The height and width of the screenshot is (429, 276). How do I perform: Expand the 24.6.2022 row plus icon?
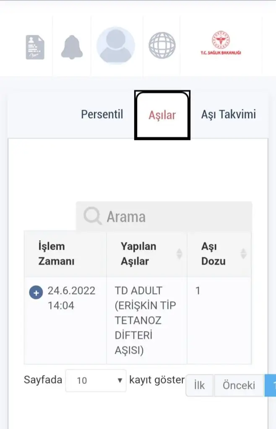[36, 292]
